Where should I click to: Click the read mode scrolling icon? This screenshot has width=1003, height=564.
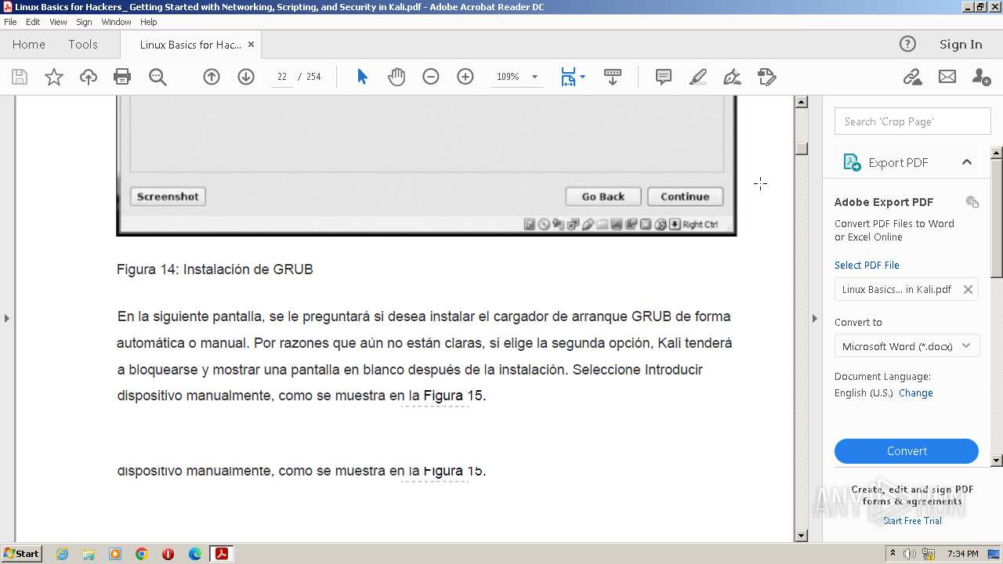[x=613, y=77]
